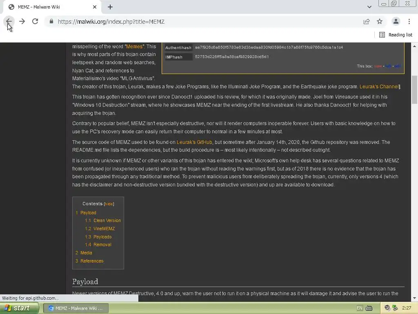Select the MEMZ - Malware Wiki tab
The width and height of the screenshot is (418, 314).
click(x=52, y=7)
